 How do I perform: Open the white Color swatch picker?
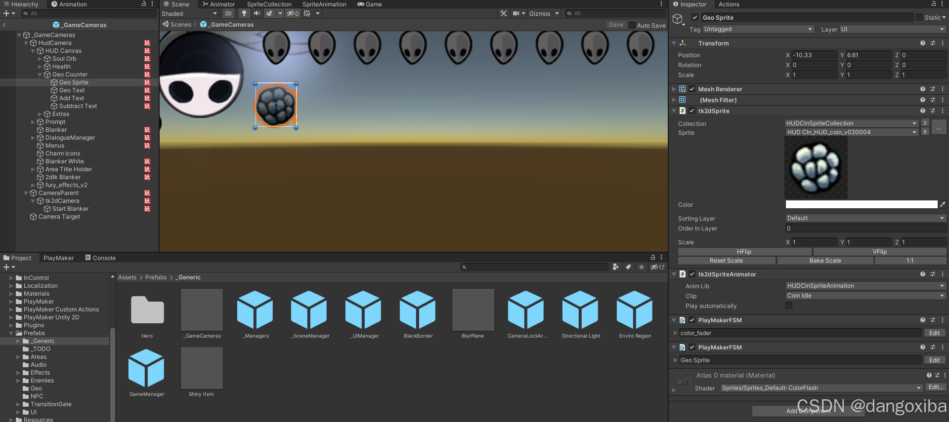coord(861,204)
